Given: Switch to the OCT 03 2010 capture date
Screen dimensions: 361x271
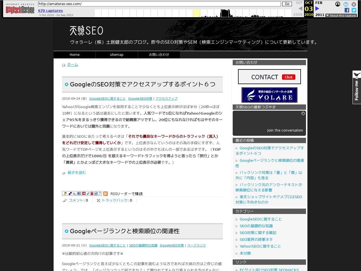Looking at the screenshot, I should coord(309,9).
